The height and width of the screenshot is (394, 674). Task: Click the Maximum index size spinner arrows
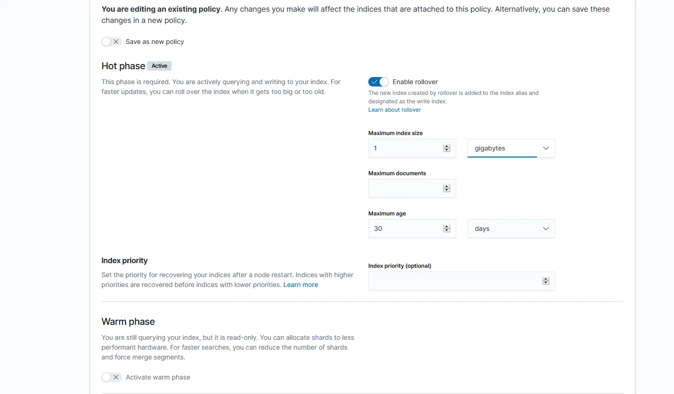[x=447, y=148]
